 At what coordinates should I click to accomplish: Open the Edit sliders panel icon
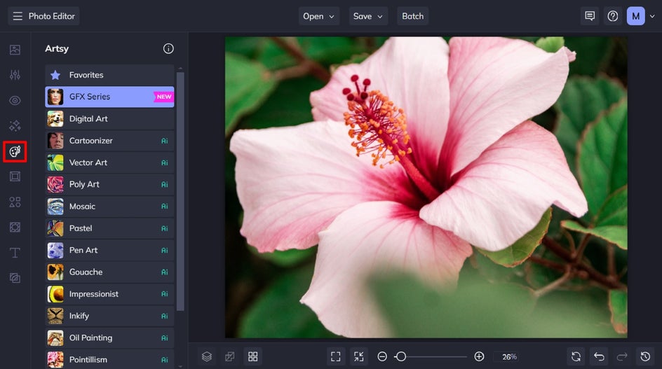point(15,75)
